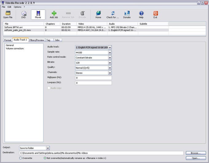The image size is (209, 163).
Task: Switch to the Format tab
Action: 8,40
